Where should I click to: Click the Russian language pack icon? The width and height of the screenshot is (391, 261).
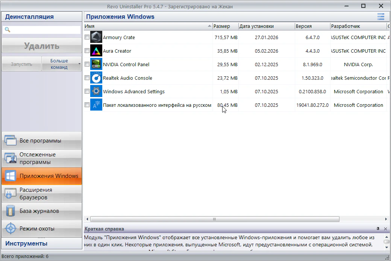[96, 105]
